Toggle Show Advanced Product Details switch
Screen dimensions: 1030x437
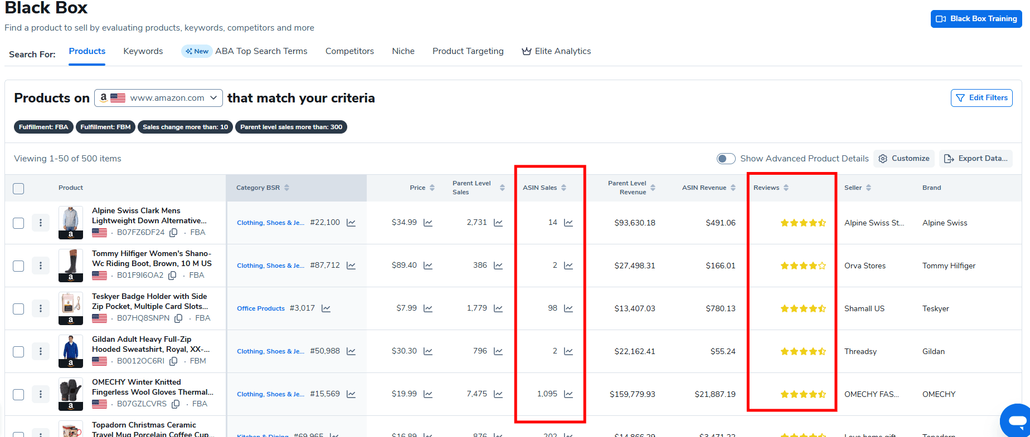click(x=726, y=159)
